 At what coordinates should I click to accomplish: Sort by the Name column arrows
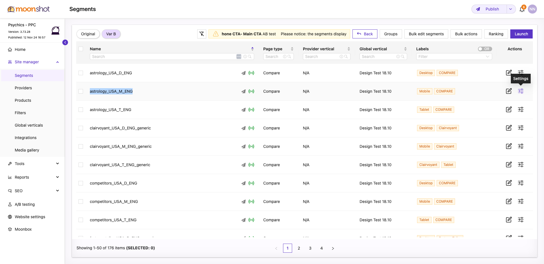point(252,49)
